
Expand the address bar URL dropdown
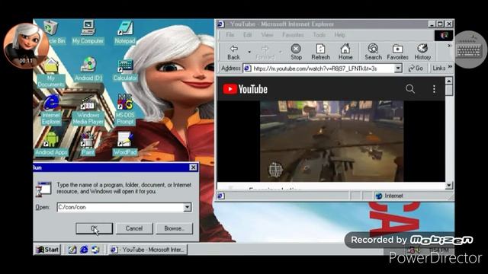coord(398,68)
